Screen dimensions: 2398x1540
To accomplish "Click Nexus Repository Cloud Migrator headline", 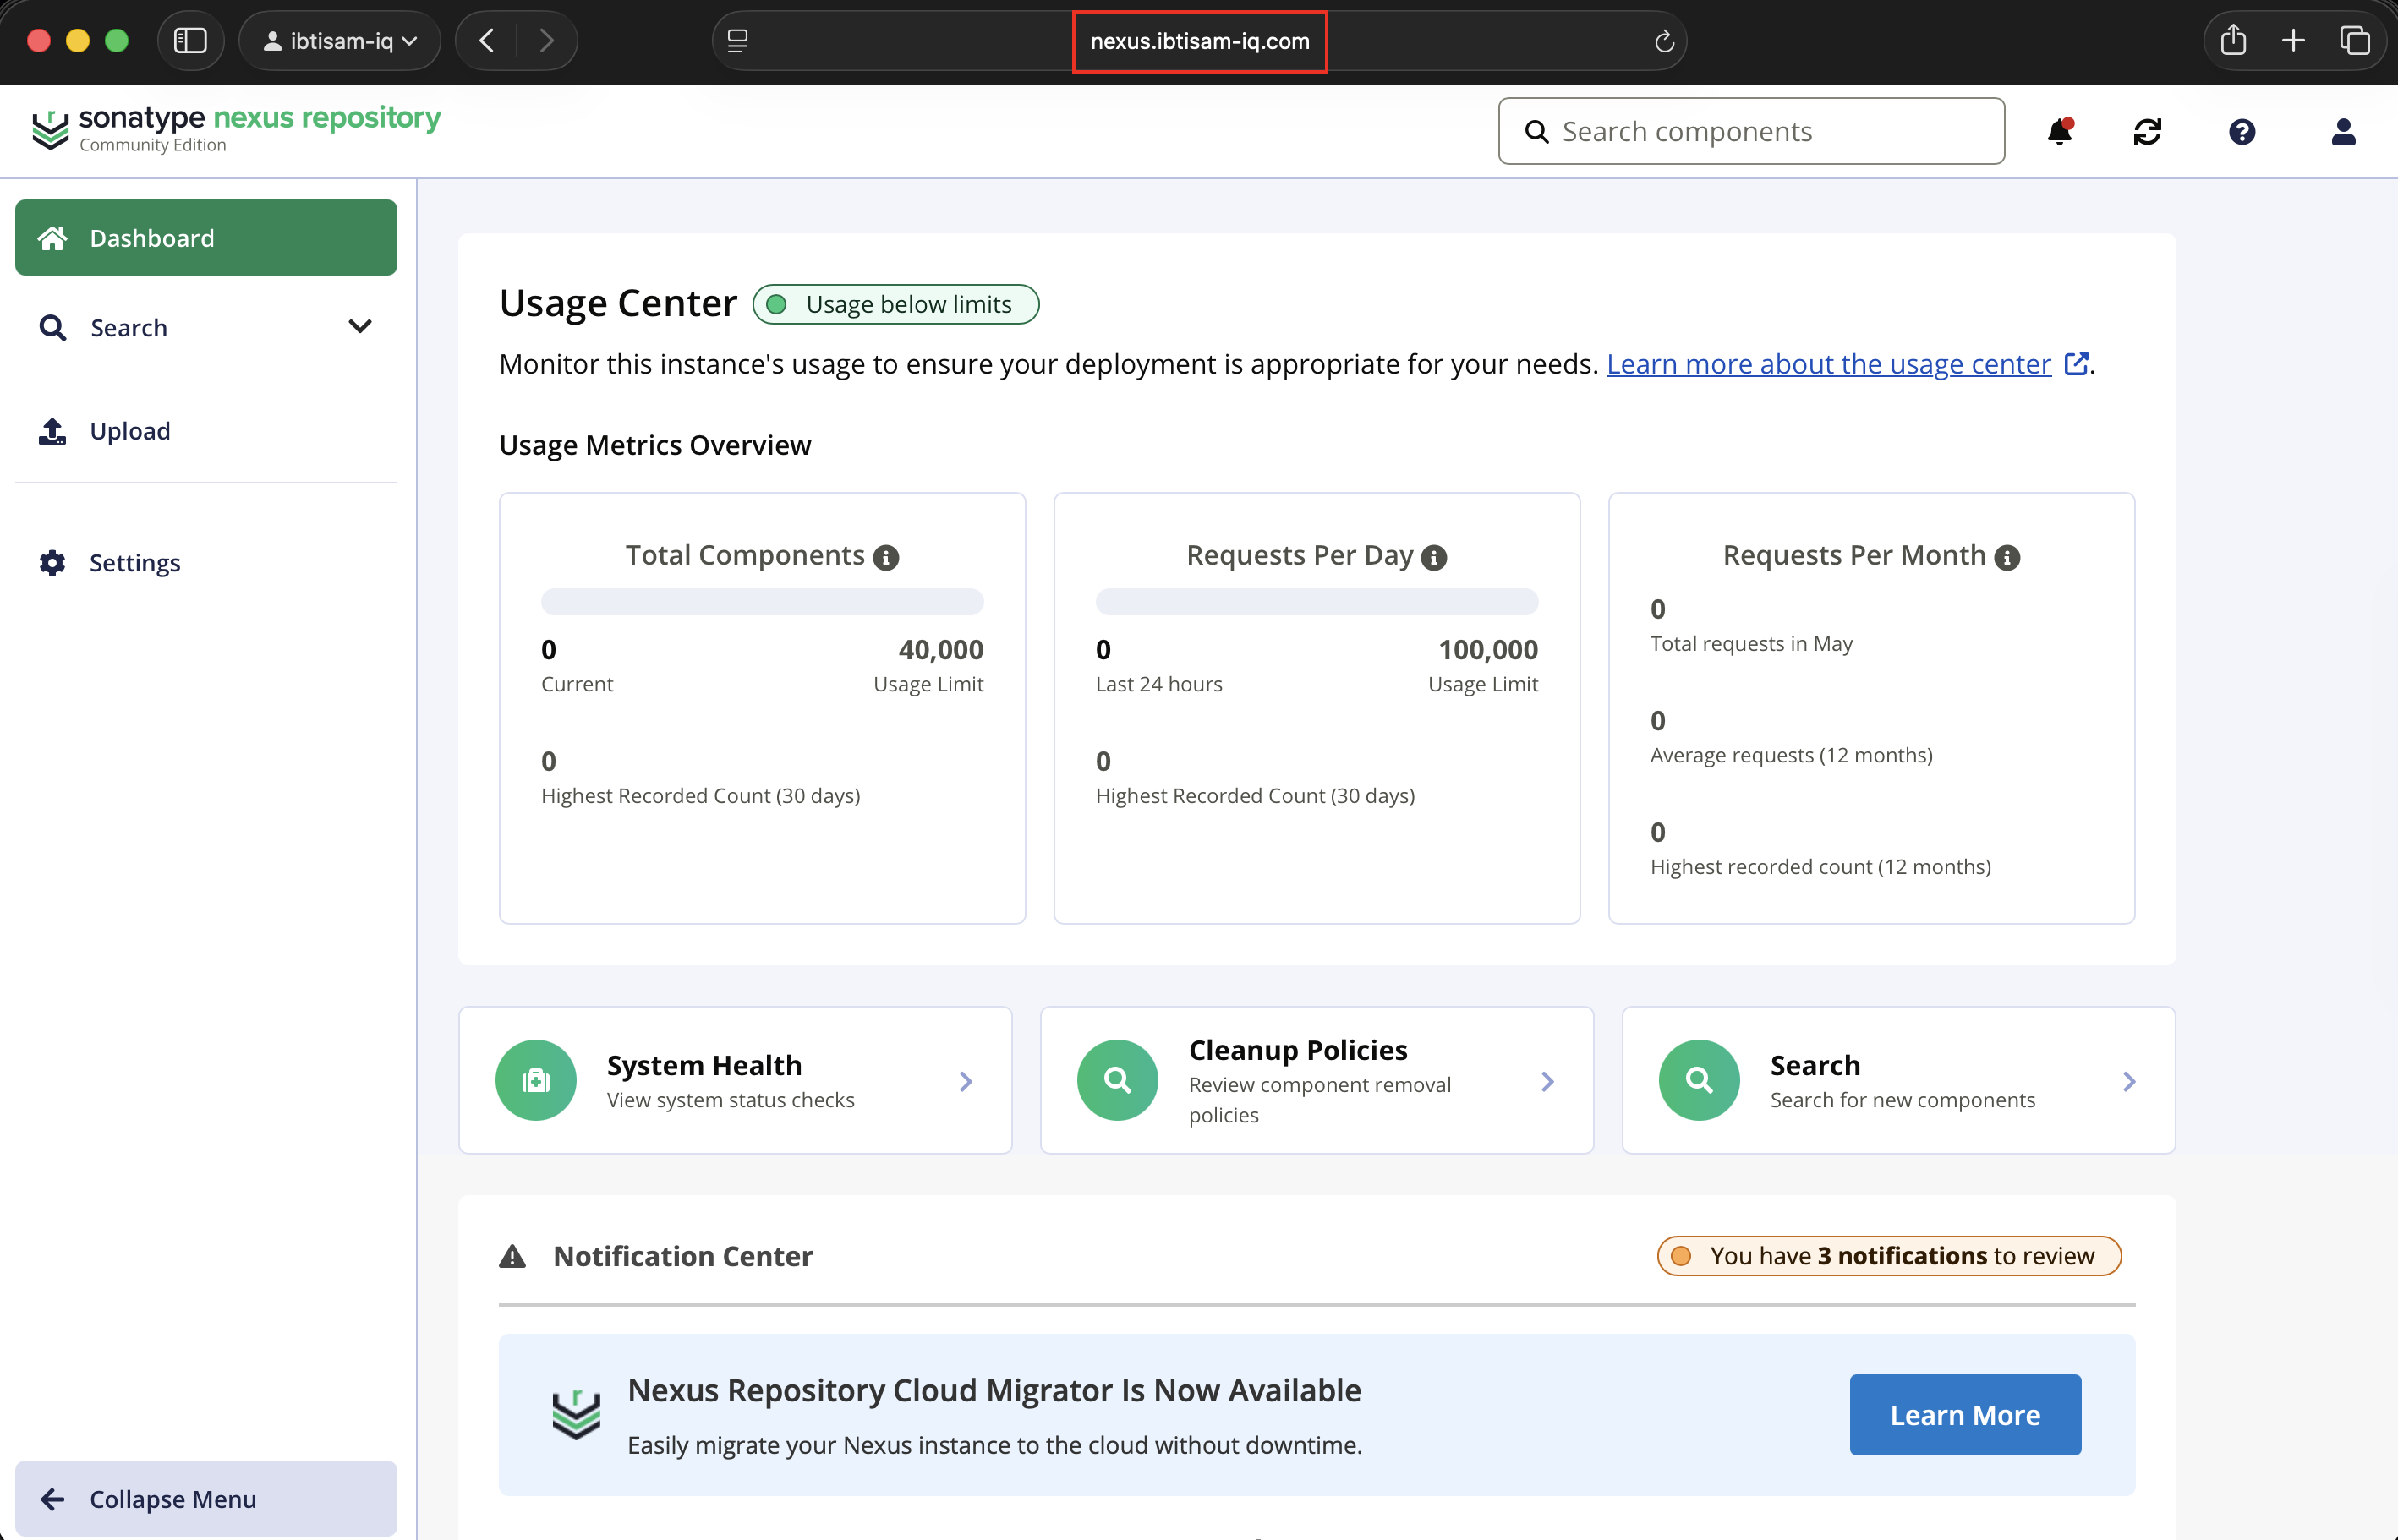I will 994,1390.
